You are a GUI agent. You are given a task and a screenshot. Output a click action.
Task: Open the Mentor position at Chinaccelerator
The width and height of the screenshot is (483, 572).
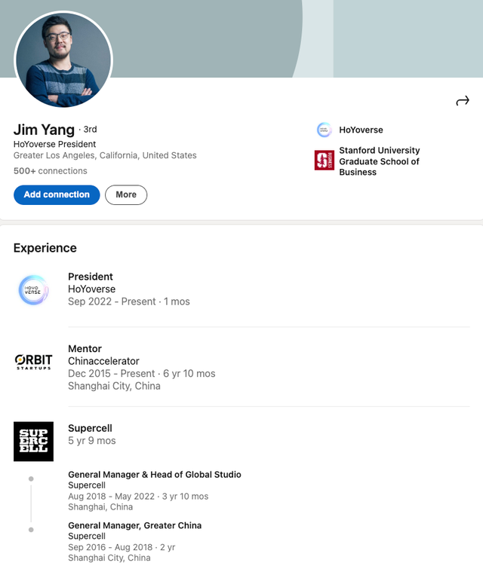pyautogui.click(x=85, y=349)
